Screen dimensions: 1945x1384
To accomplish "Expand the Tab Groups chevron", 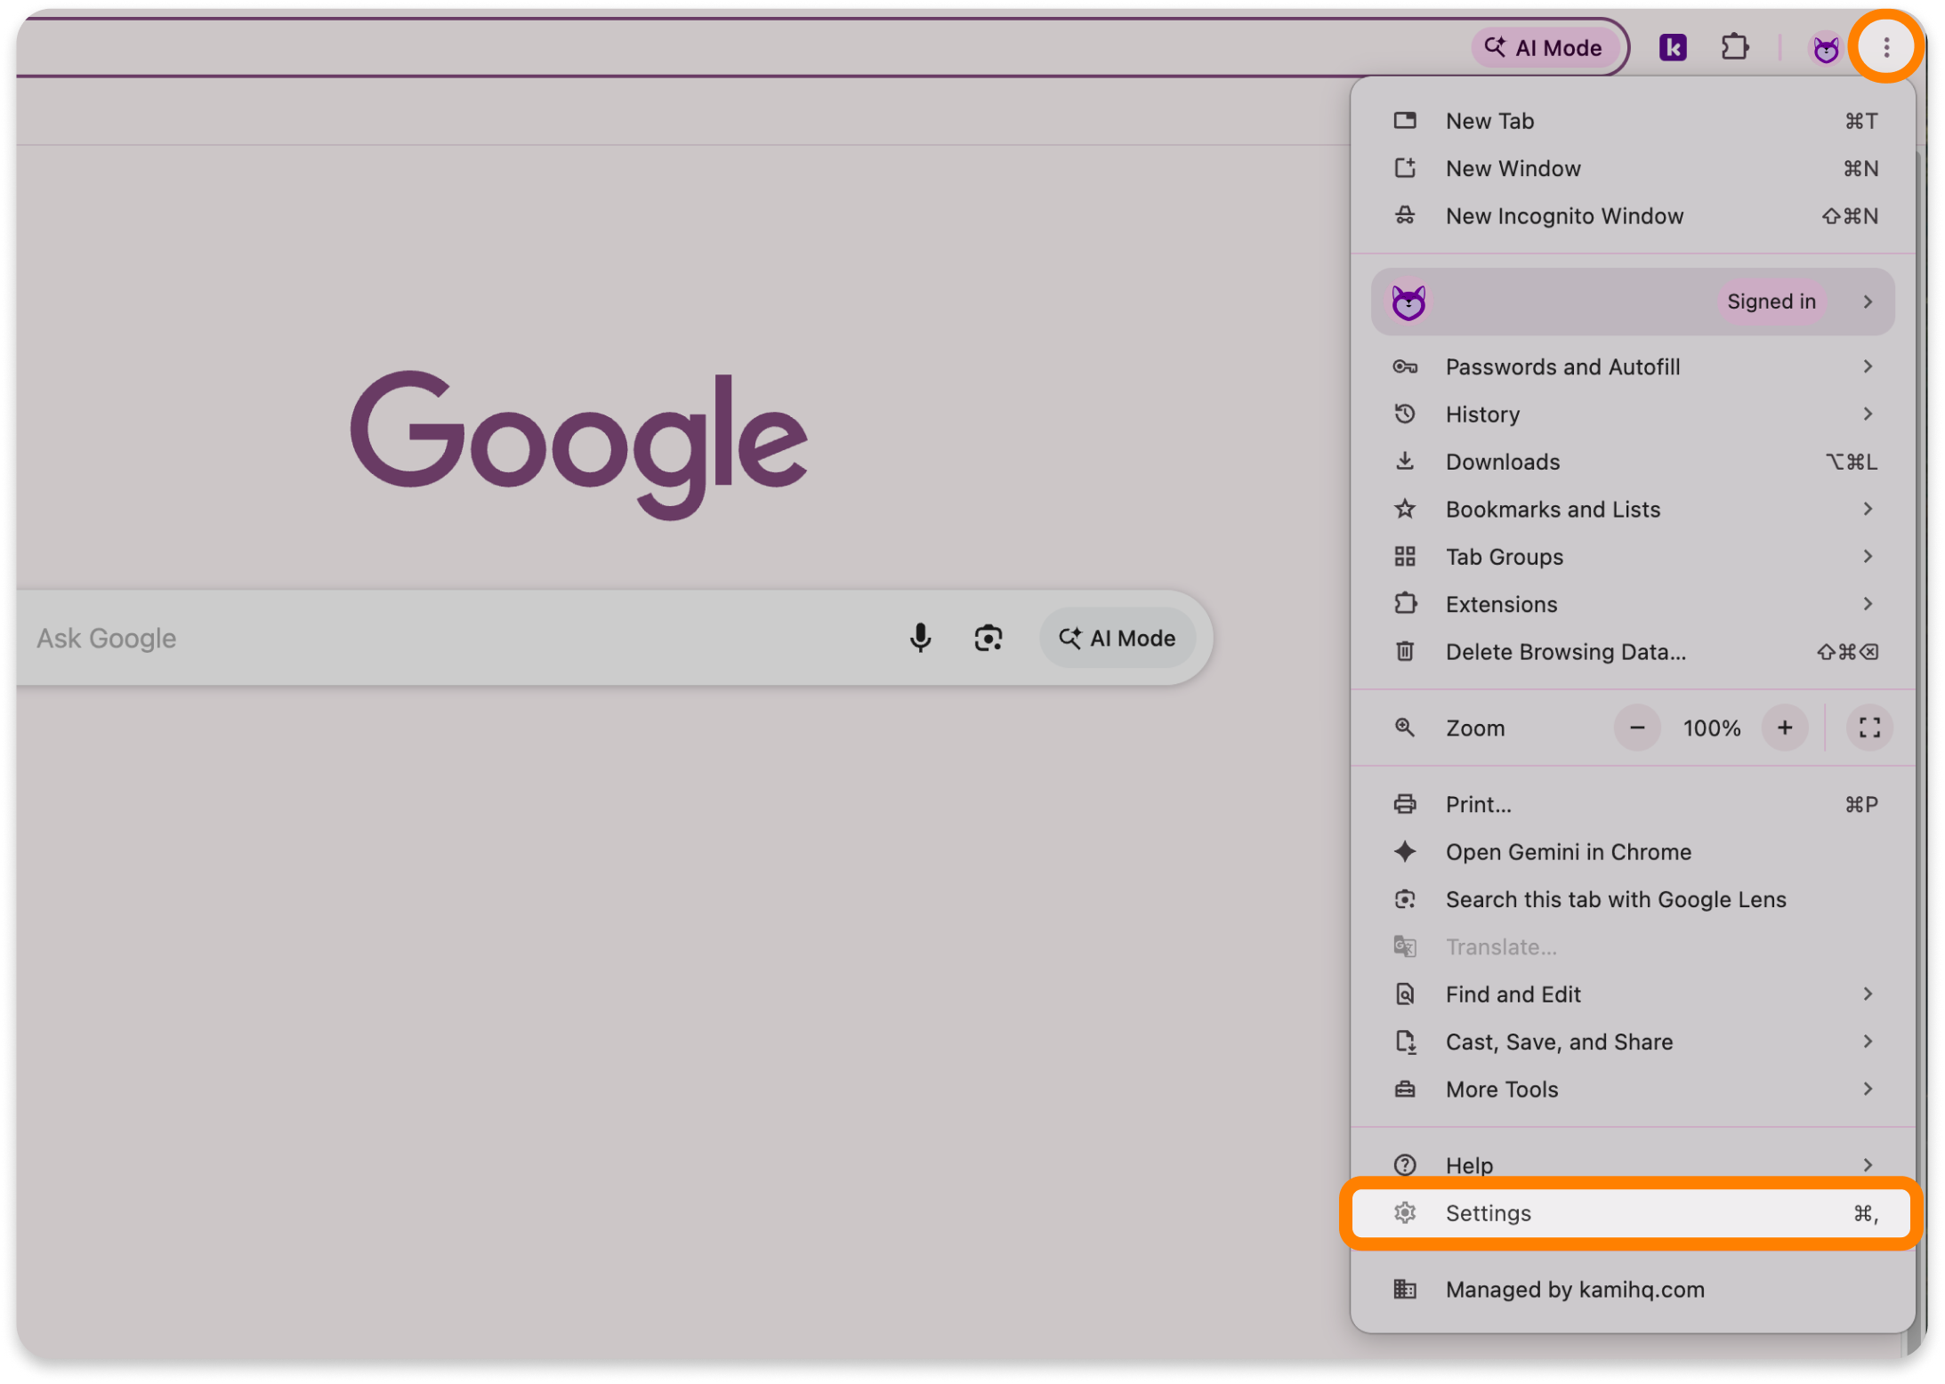I will (x=1868, y=557).
